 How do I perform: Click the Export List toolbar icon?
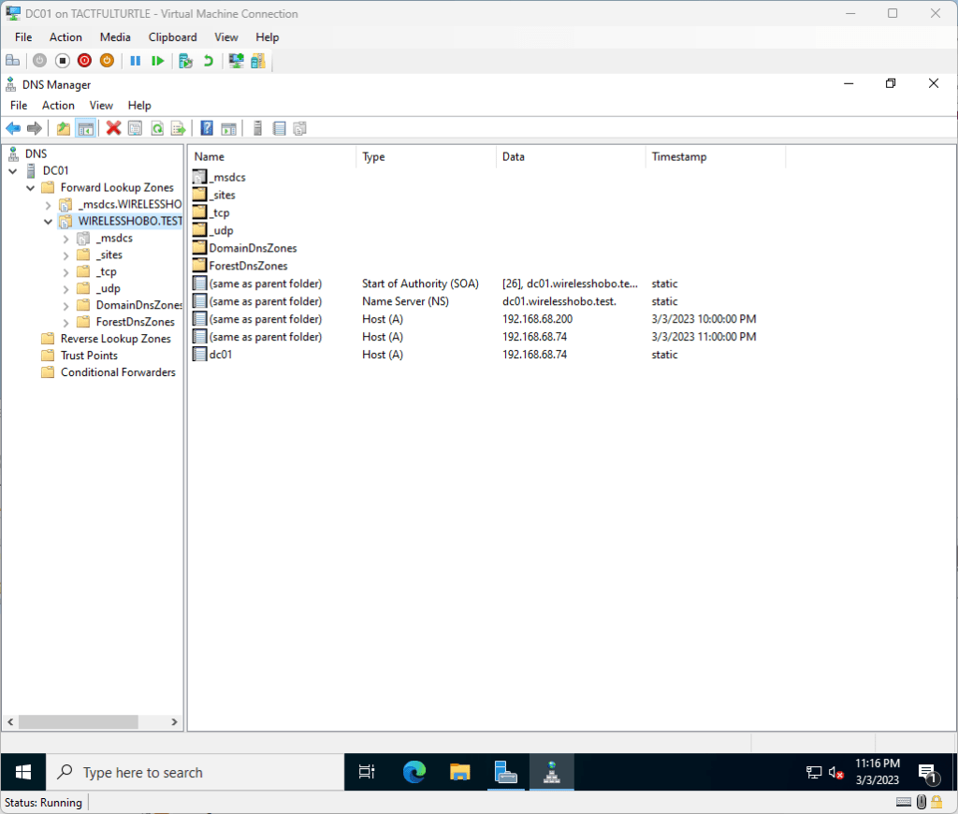coord(178,128)
